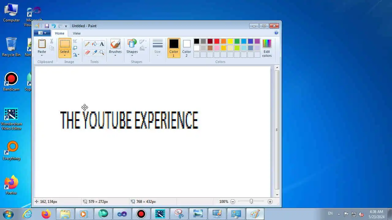Click Undo in quick access toolbar

[x=53, y=26]
